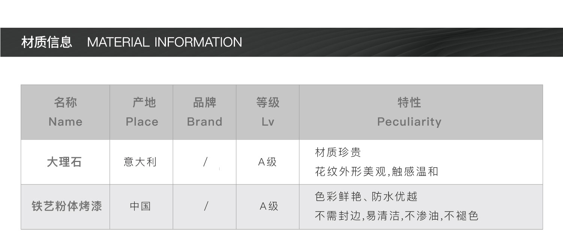563x231 pixels.
Task: Select the 'Peculiarity' header label
Action: 409,121
